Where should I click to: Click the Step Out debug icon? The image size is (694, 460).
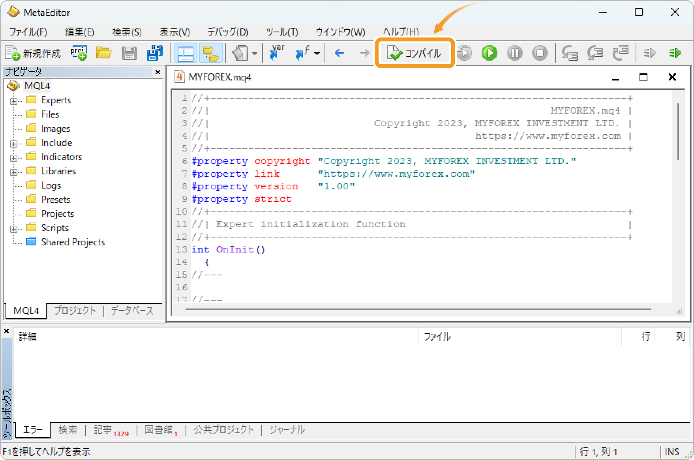tap(620, 53)
